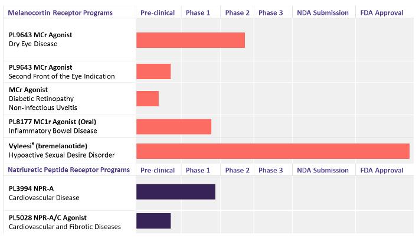This screenshot has height=238, width=419.
Task: Click the dark purple PL3994 progress bar
Action: [175, 192]
